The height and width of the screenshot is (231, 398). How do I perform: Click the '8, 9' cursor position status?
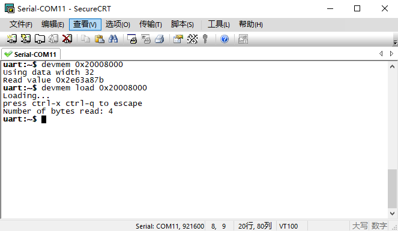click(219, 226)
